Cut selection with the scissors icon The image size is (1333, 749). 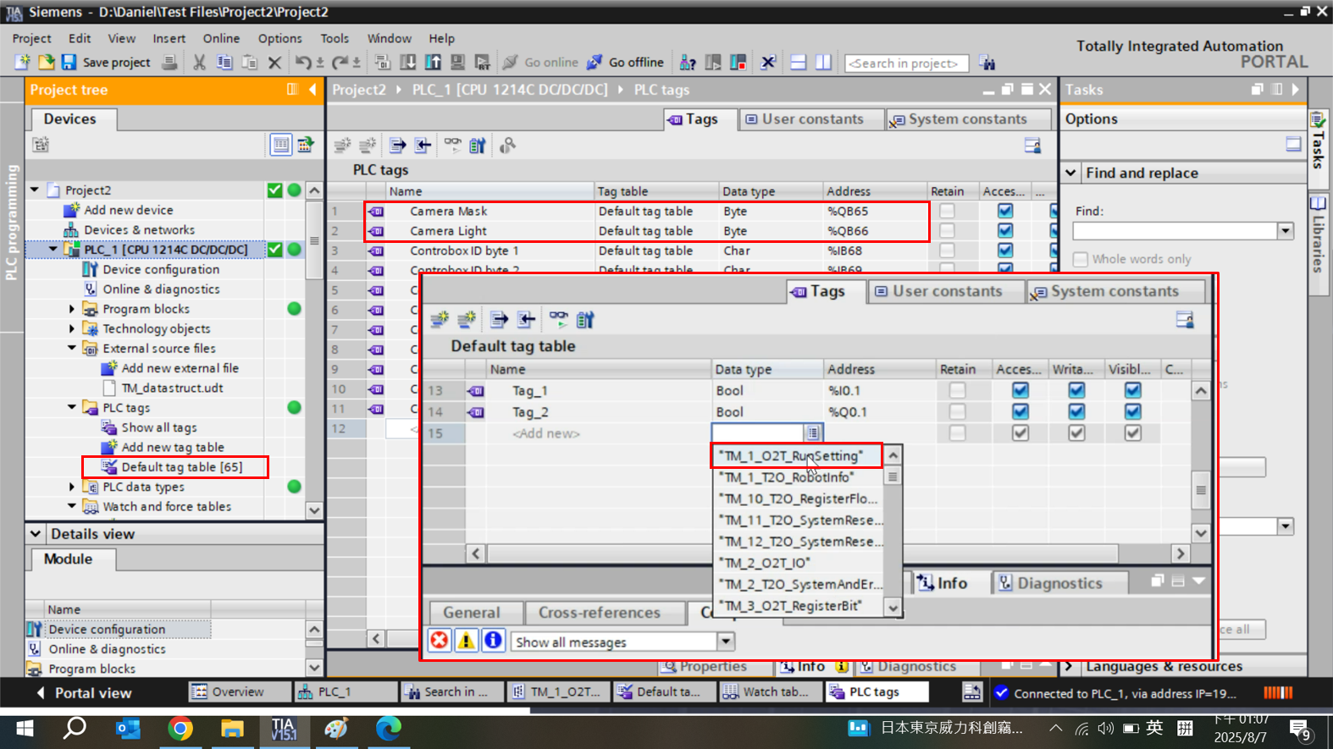pos(199,62)
